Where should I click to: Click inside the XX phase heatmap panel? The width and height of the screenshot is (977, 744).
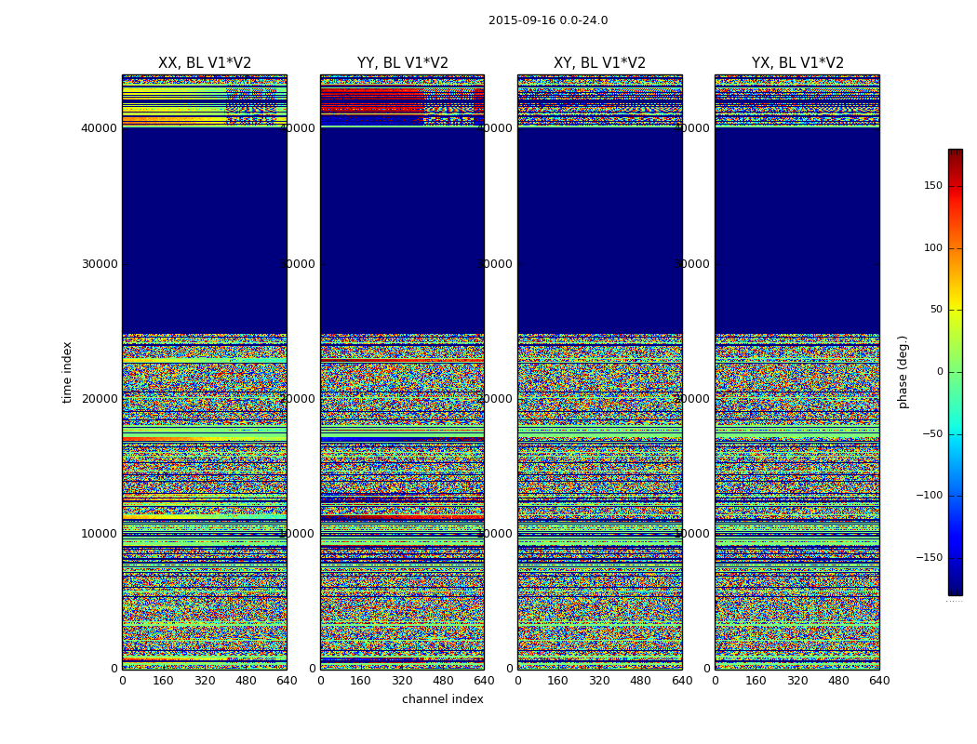click(205, 372)
